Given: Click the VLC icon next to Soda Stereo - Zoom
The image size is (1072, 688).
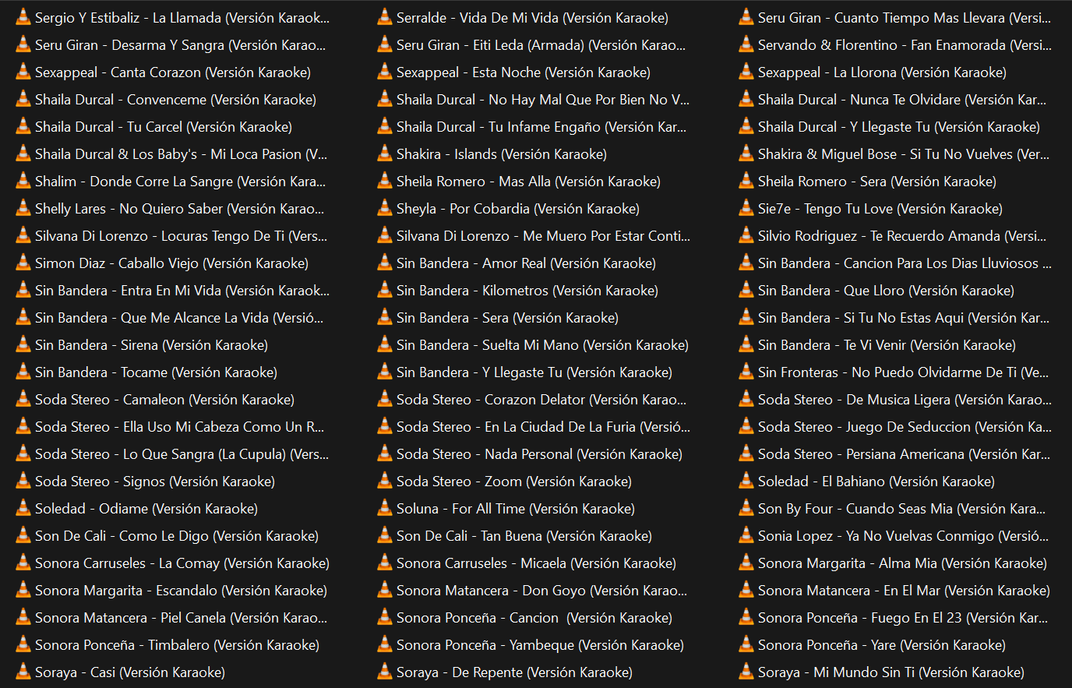Looking at the screenshot, I should coord(385,481).
